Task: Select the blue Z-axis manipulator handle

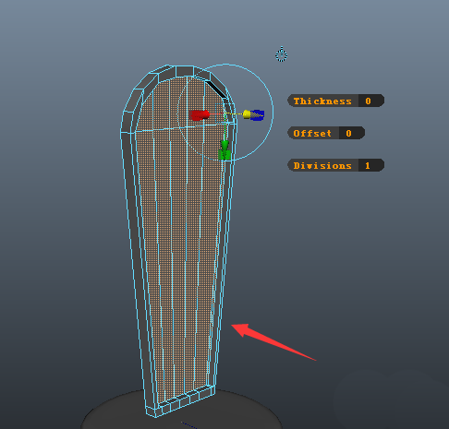Action: [x=258, y=115]
